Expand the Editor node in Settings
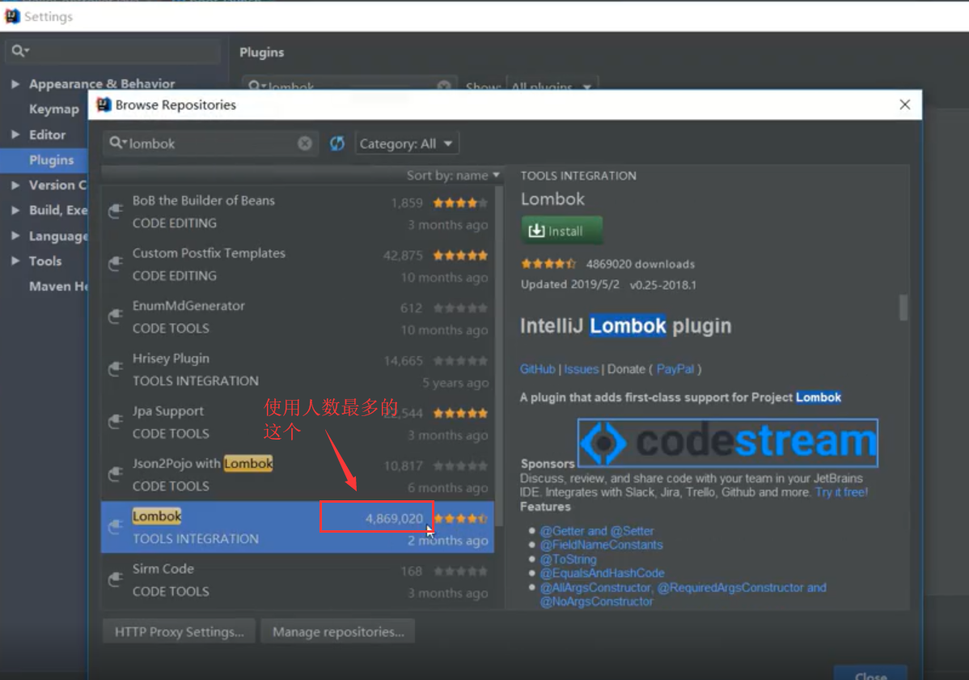Viewport: 969px width, 680px height. pos(15,134)
